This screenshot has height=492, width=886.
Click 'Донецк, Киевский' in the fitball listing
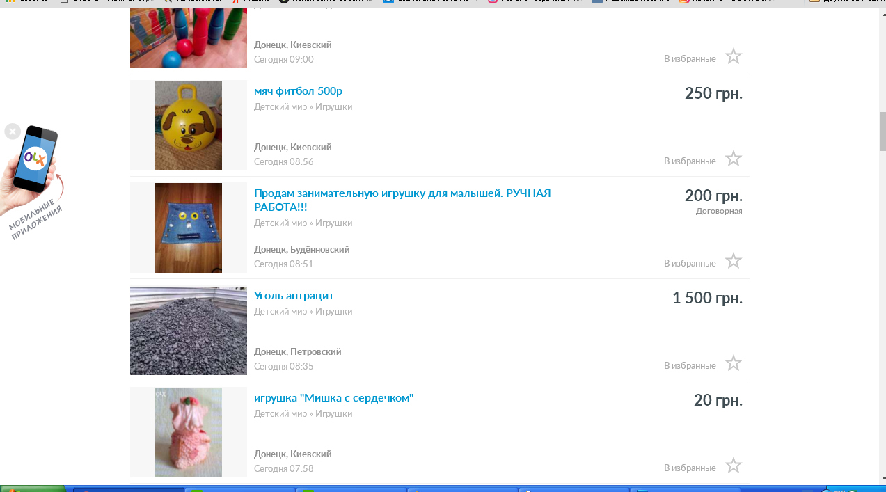coord(292,147)
